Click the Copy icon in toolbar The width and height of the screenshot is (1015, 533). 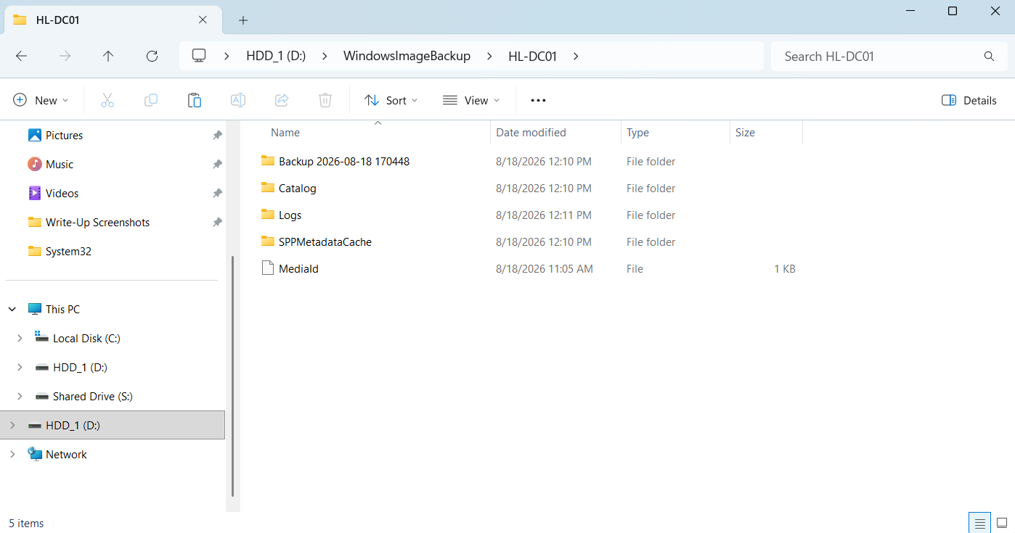click(151, 101)
